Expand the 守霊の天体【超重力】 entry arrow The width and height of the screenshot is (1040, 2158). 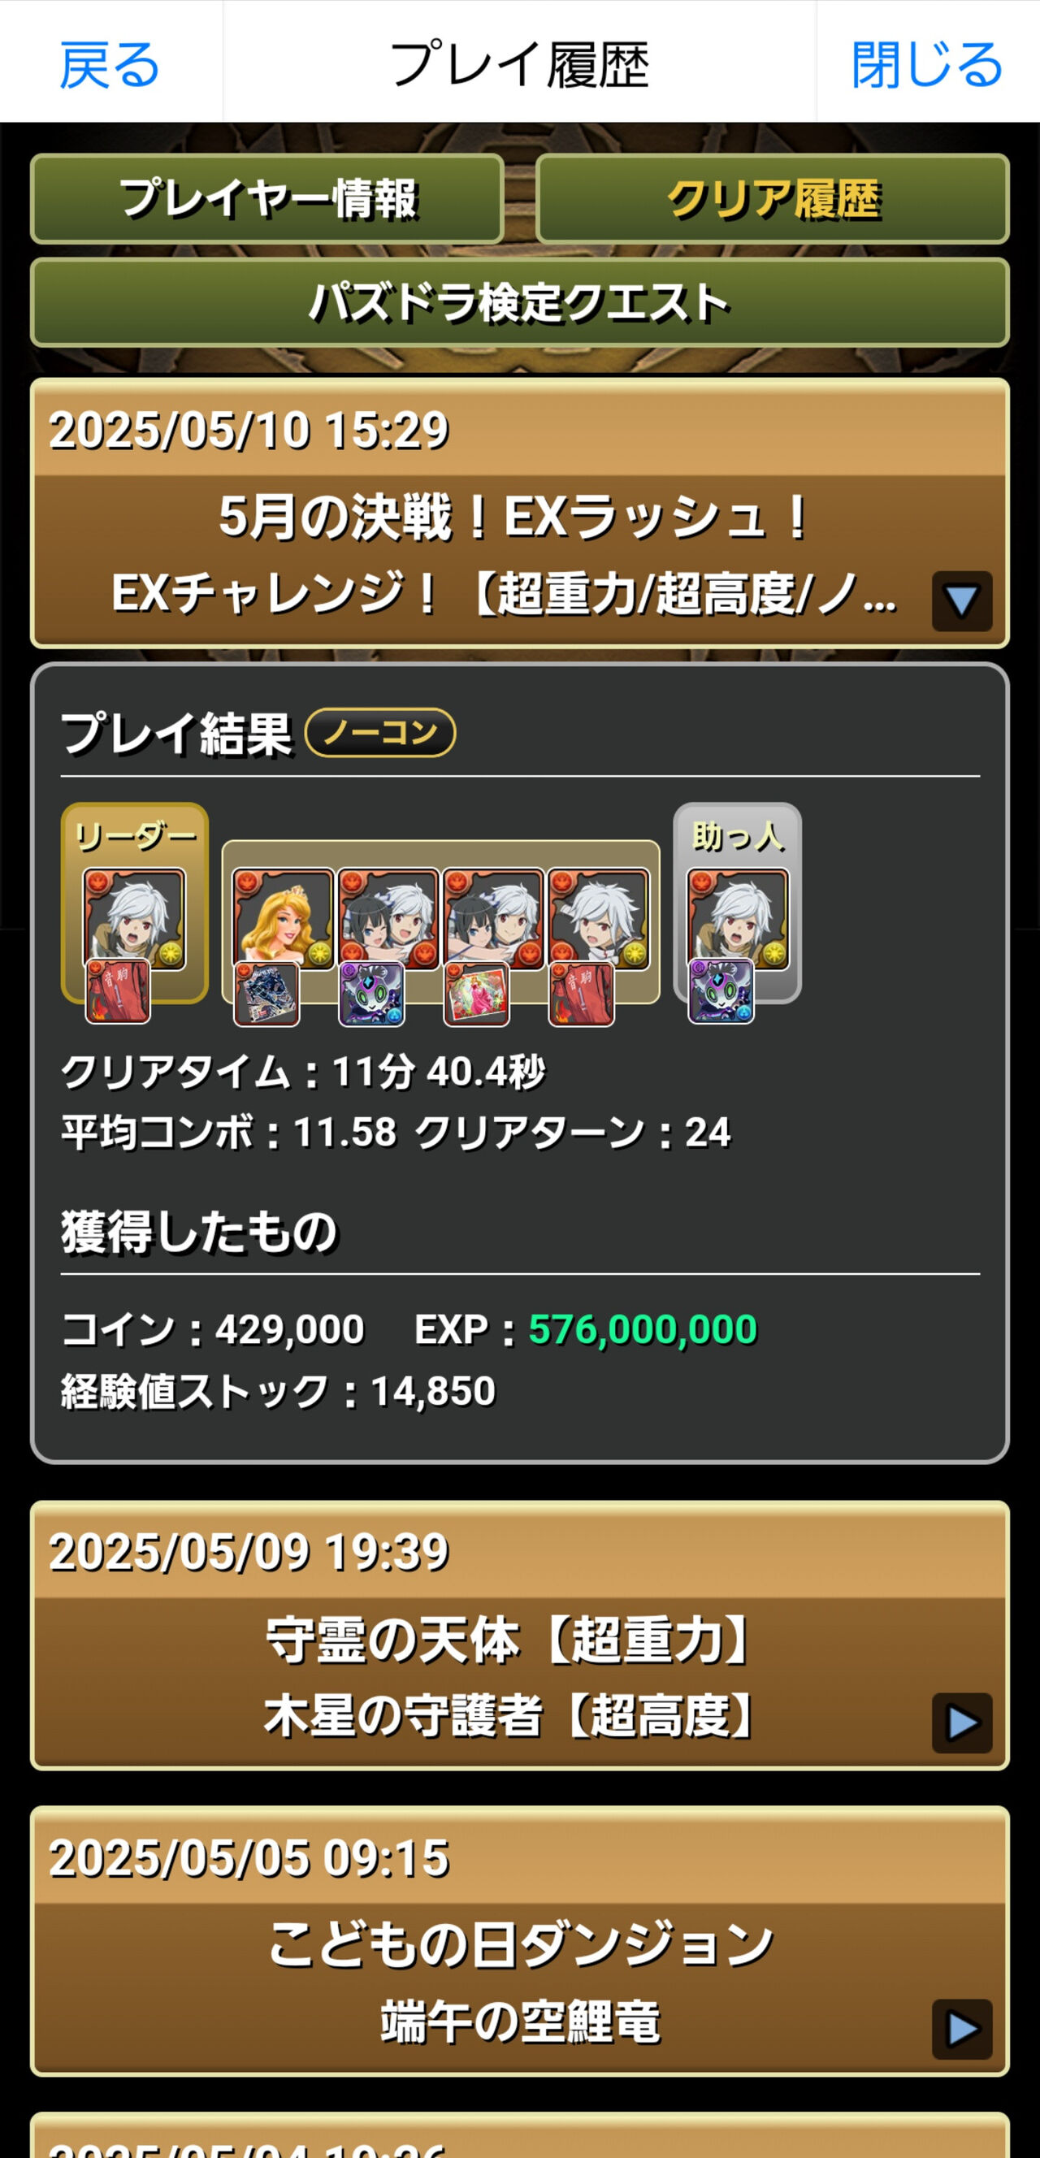tap(962, 1723)
